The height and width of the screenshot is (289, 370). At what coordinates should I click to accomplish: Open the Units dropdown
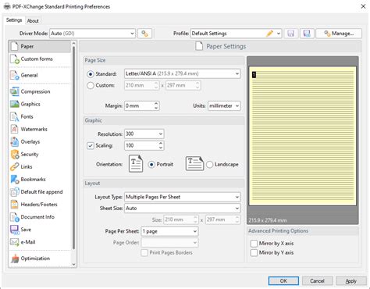click(x=224, y=105)
